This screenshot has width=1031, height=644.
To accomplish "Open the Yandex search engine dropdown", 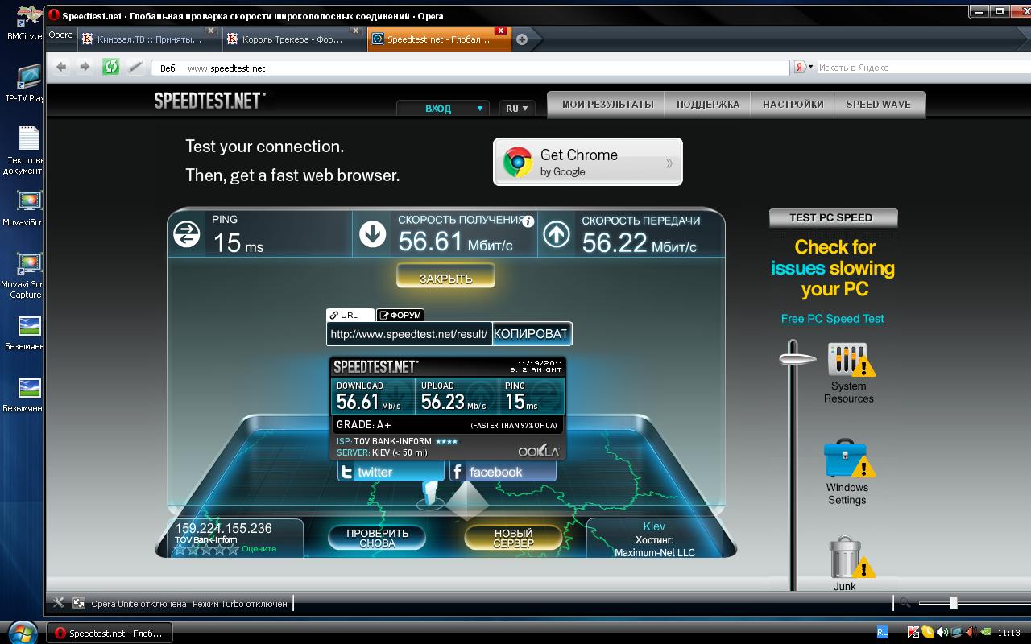I will pyautogui.click(x=805, y=68).
